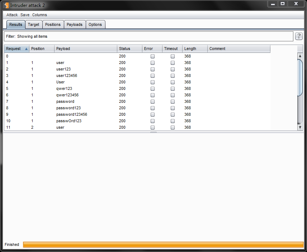Viewport: 307px width, 252px height.
Task: Toggle Error checkbox for payload passwOrd123
Action: [152, 121]
